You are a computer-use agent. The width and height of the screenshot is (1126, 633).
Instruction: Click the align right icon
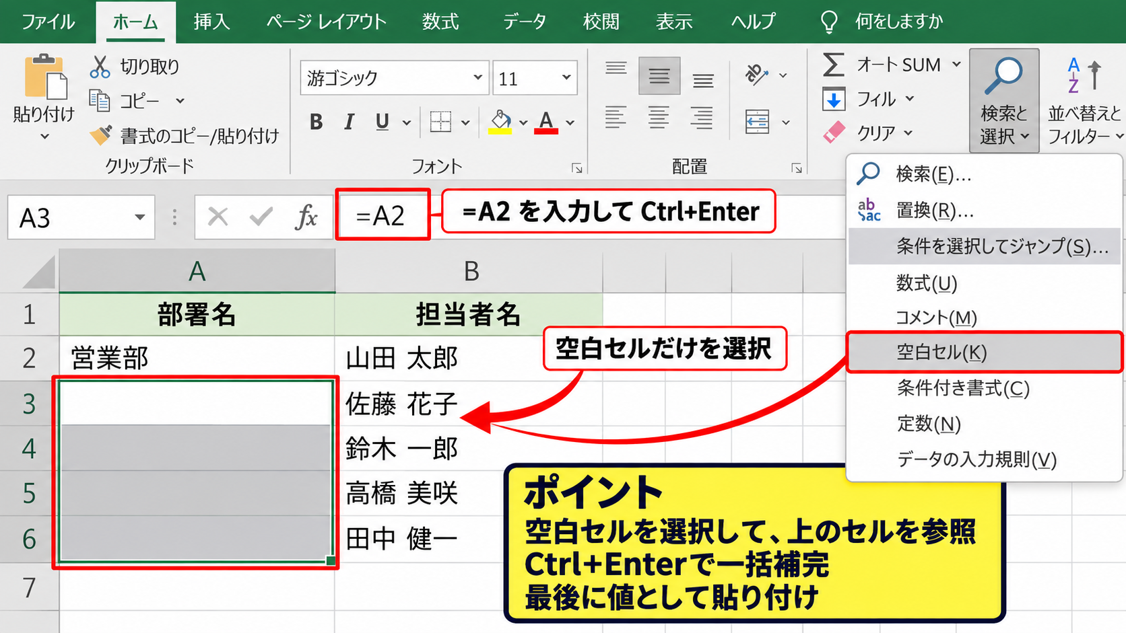point(702,117)
